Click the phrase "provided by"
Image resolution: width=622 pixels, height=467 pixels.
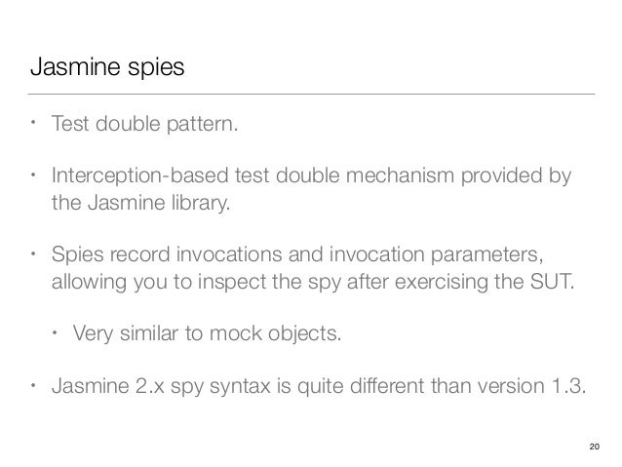pos(516,175)
